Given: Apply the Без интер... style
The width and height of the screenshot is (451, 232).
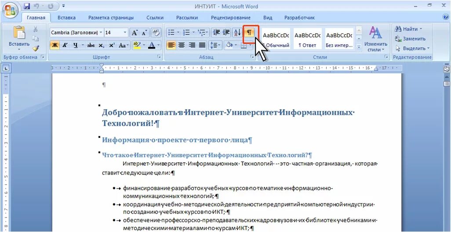Looking at the screenshot, I should click(x=339, y=39).
